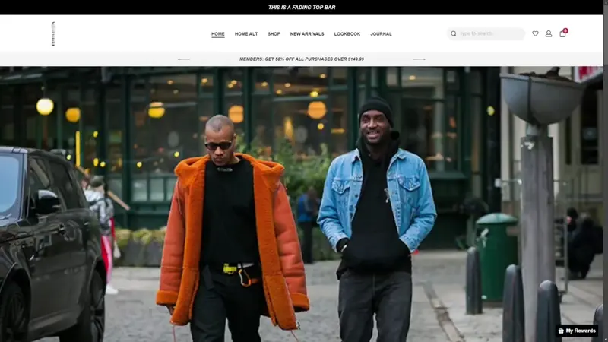The height and width of the screenshot is (342, 608).
Task: Click the cart item count badge
Action: [565, 30]
